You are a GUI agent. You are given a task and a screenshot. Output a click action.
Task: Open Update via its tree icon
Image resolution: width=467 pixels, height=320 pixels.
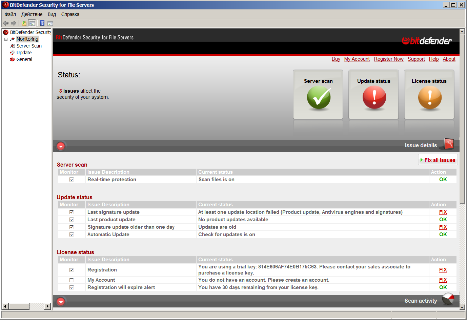pos(12,53)
